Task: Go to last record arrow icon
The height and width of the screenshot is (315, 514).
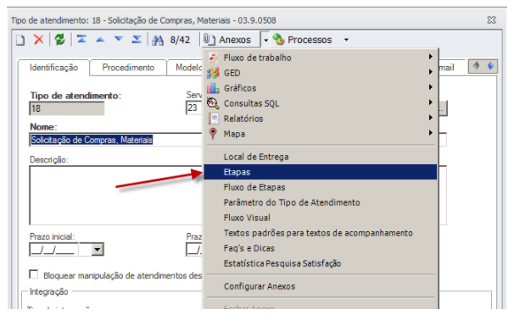Action: tap(137, 40)
